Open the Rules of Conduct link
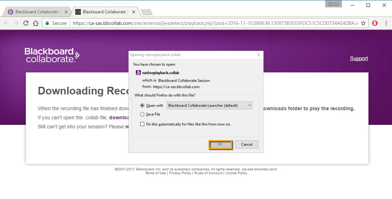The height and width of the screenshot is (199, 392). click(x=208, y=173)
